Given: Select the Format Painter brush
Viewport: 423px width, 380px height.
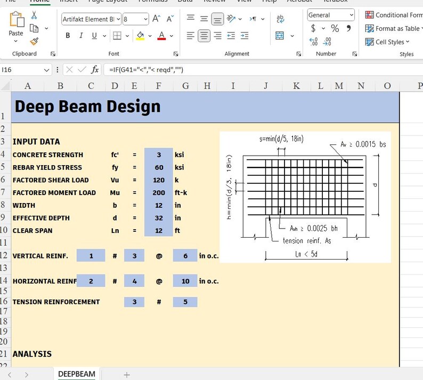Looking at the screenshot, I should pyautogui.click(x=34, y=41).
